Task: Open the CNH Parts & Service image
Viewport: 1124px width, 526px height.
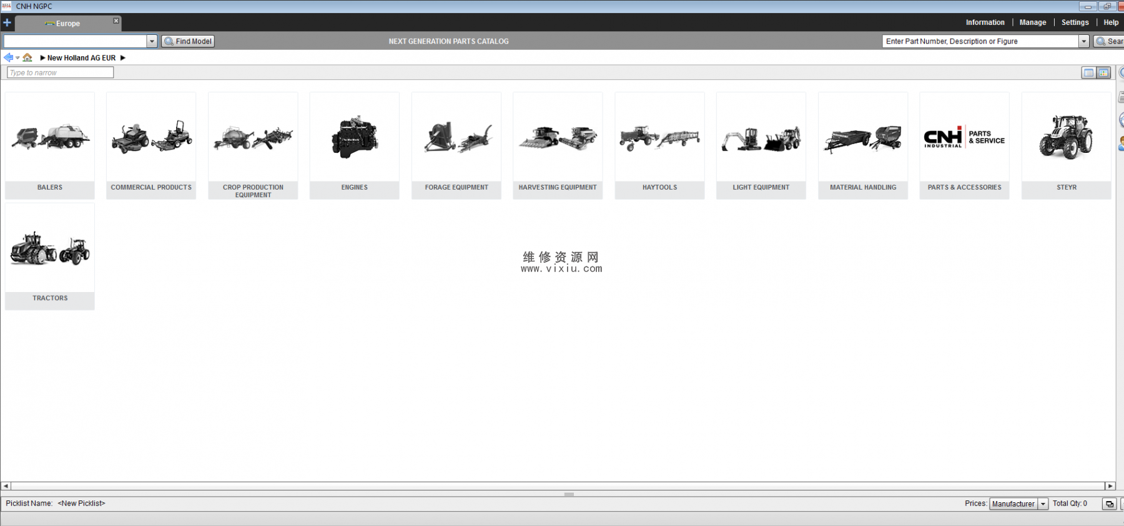Action: (x=964, y=137)
